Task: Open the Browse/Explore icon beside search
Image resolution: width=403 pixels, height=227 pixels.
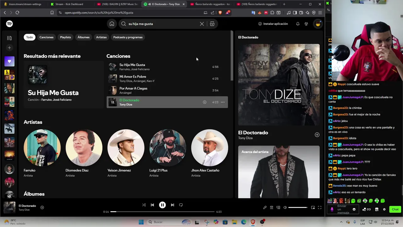Action: [212, 24]
